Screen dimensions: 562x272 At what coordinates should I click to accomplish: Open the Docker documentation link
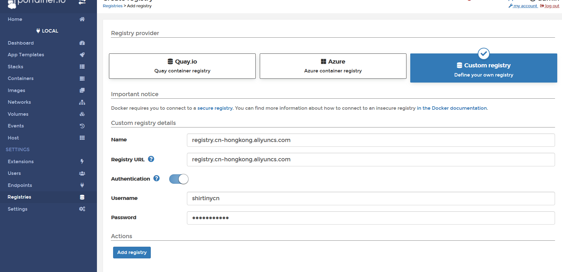452,108
